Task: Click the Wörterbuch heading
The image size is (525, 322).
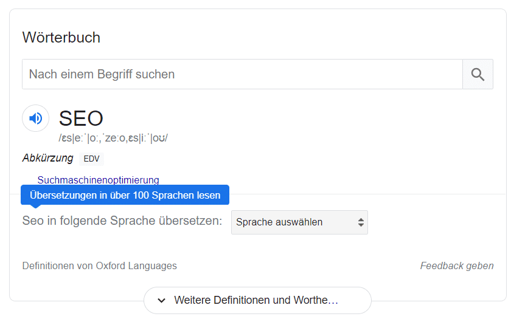Action: [61, 37]
